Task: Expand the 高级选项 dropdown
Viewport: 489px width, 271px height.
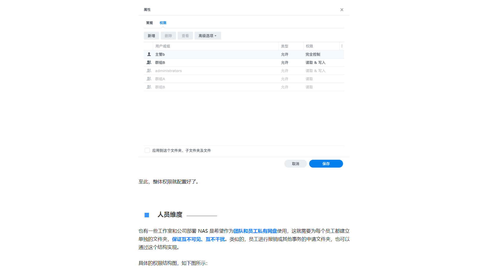Action: click(x=207, y=36)
